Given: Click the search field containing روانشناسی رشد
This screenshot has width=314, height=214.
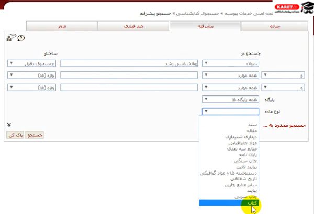Looking at the screenshot, I should point(129,63).
